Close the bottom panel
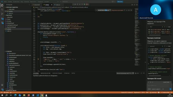The height and width of the screenshot is (97, 173). [x=144, y=73]
